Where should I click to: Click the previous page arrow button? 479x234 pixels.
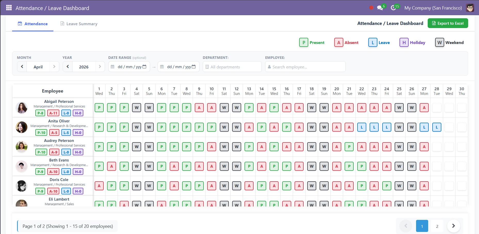[x=406, y=226]
